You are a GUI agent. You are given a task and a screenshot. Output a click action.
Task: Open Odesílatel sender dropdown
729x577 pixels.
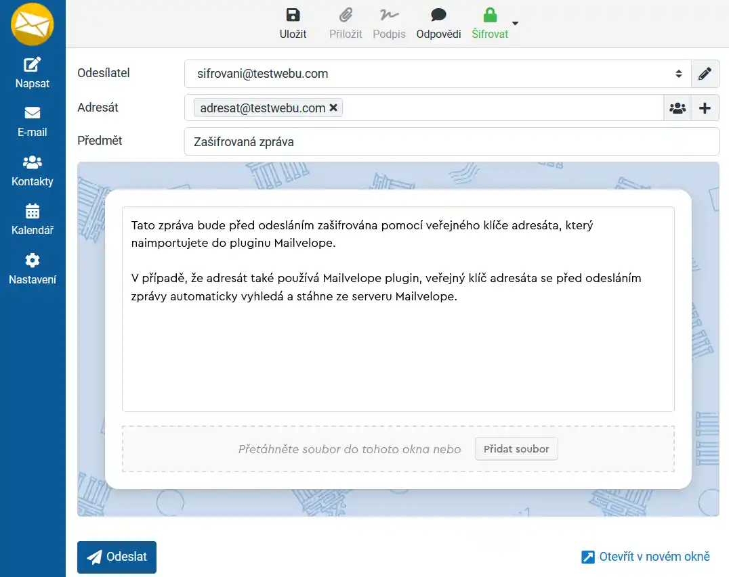pyautogui.click(x=438, y=73)
